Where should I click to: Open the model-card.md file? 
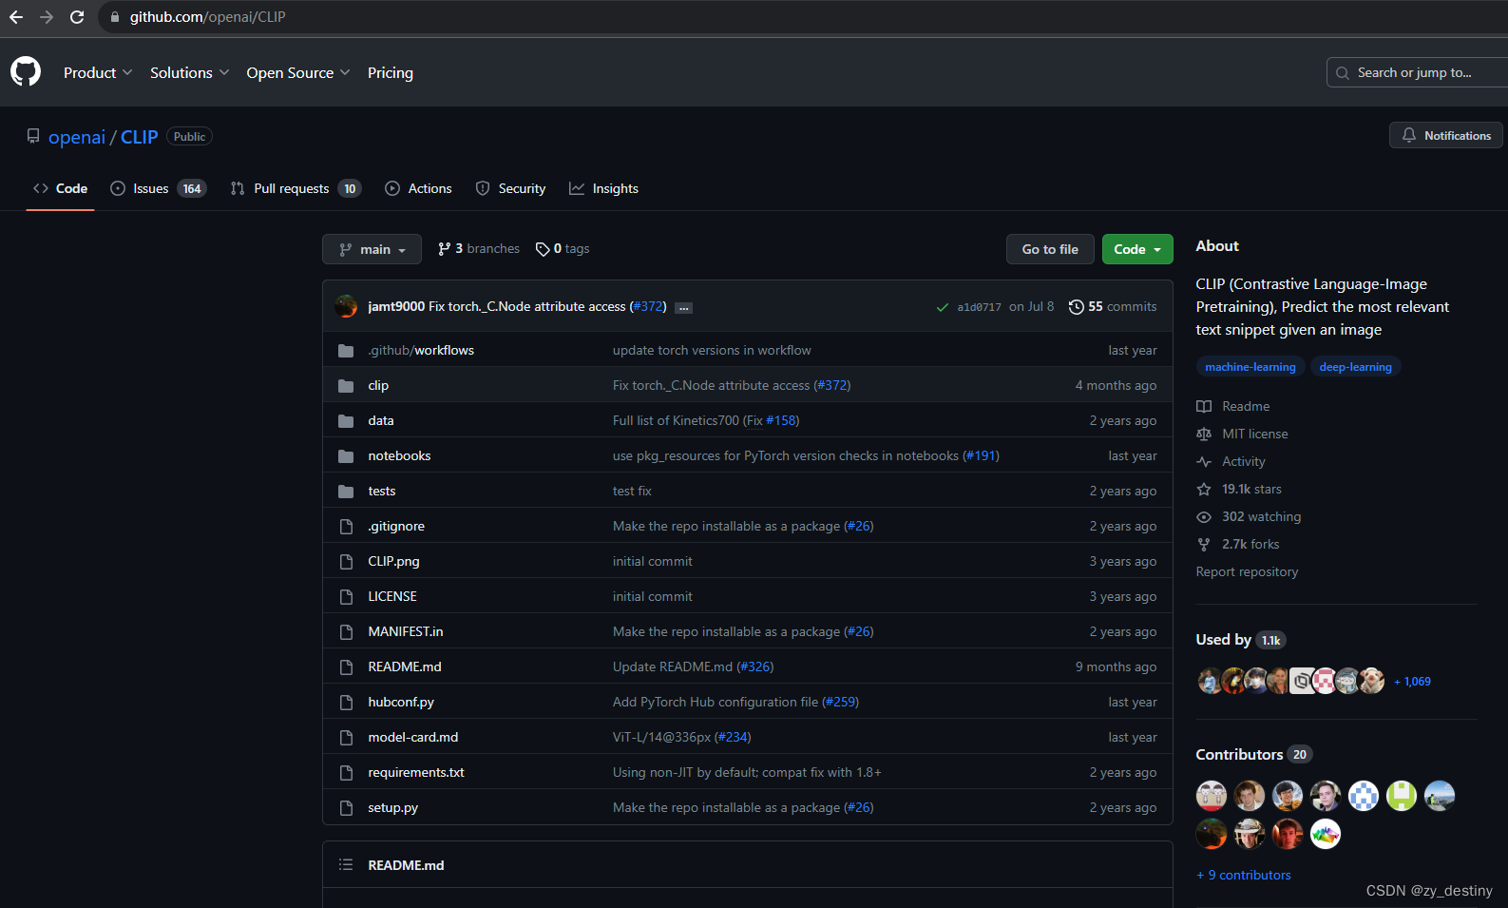pyautogui.click(x=413, y=737)
